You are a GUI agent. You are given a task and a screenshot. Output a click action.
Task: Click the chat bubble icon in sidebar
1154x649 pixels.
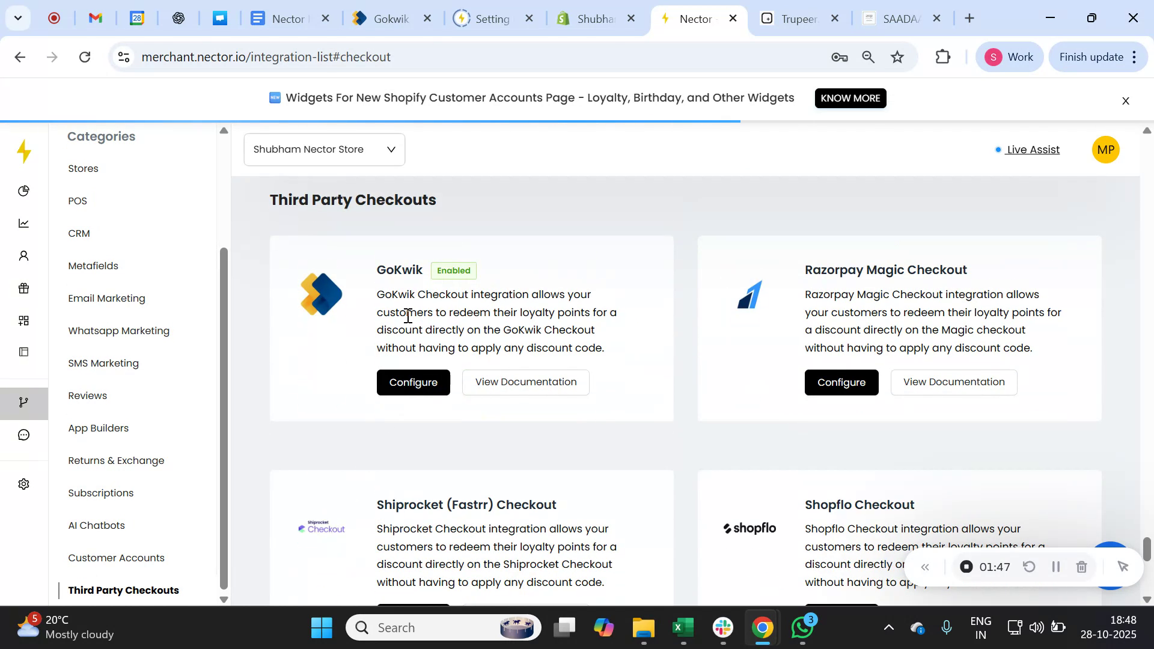point(23,434)
